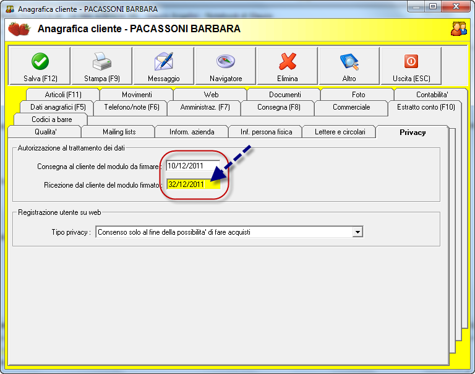
Task: Click the 'Autorizzazione al trattamento dei dati' group title
Action: (x=71, y=148)
